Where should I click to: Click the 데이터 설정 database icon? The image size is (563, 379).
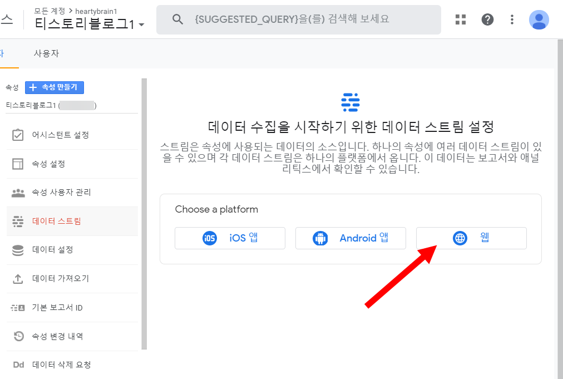click(x=18, y=250)
